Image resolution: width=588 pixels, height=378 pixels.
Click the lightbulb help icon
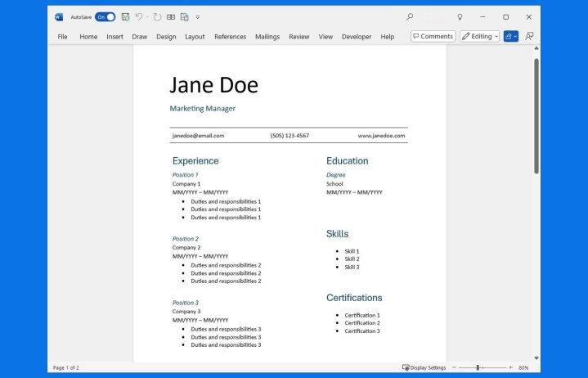(x=460, y=16)
